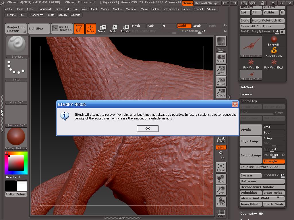
Task: Select the white main color swatch
Action: pos(22,186)
